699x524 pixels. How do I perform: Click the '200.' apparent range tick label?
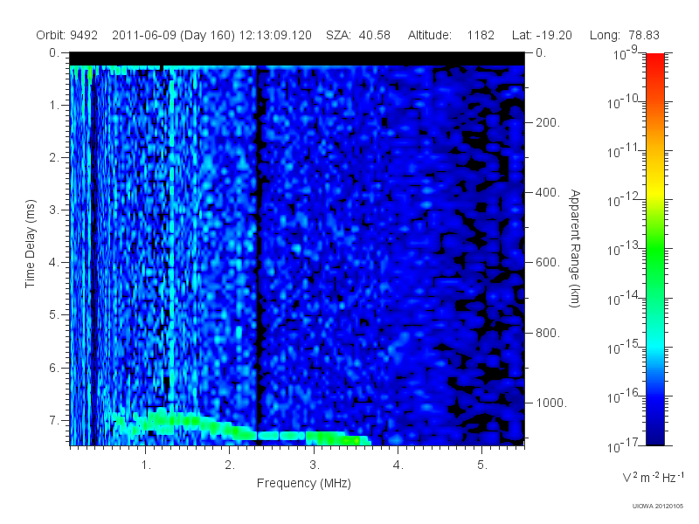pos(548,122)
